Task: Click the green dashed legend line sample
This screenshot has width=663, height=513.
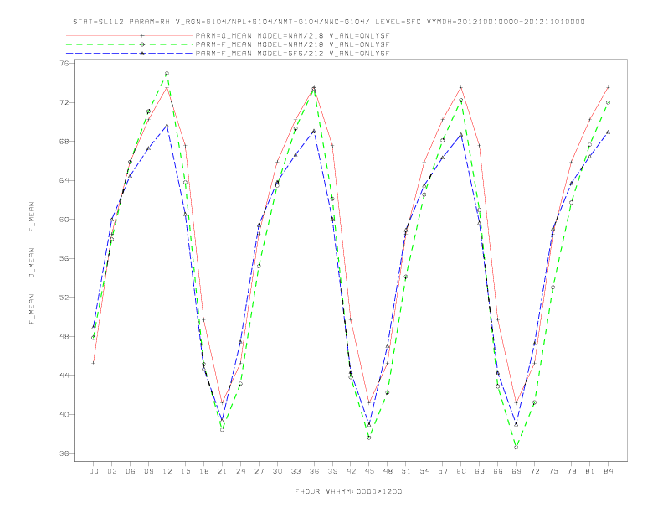Action: point(130,44)
